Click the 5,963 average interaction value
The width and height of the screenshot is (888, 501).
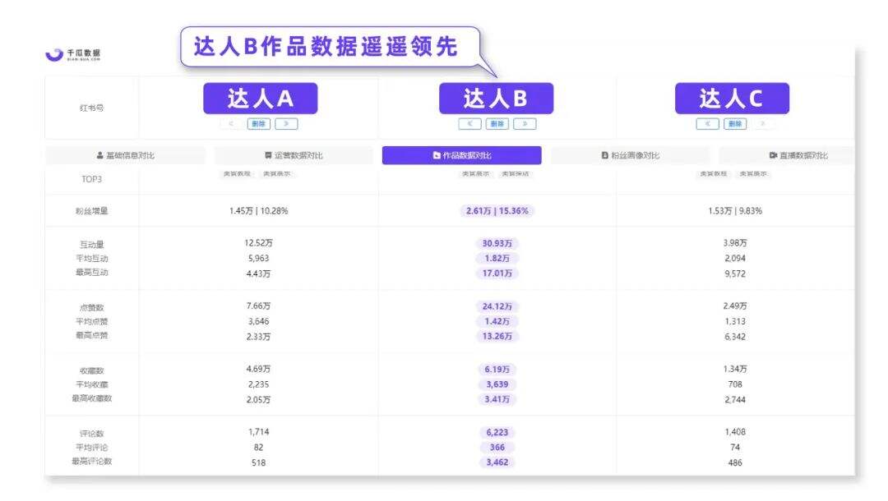[259, 259]
